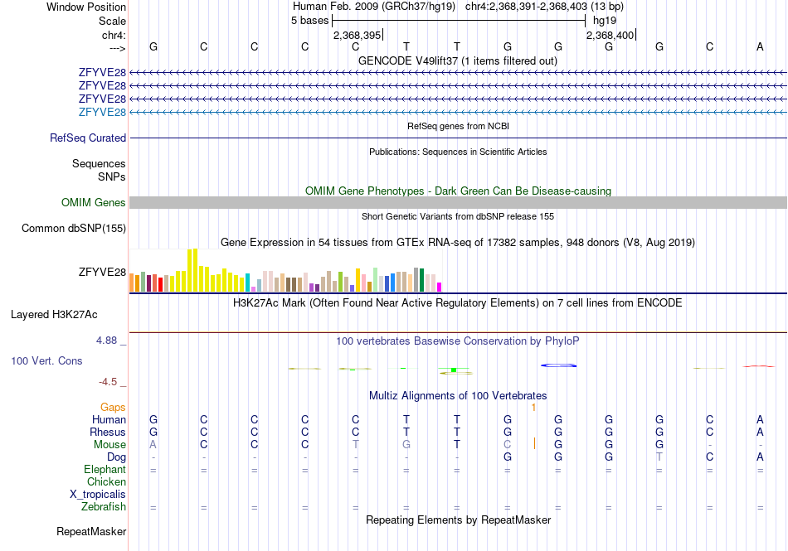
Task: Select the Layered H3K27Ac track label
Action: (54, 315)
